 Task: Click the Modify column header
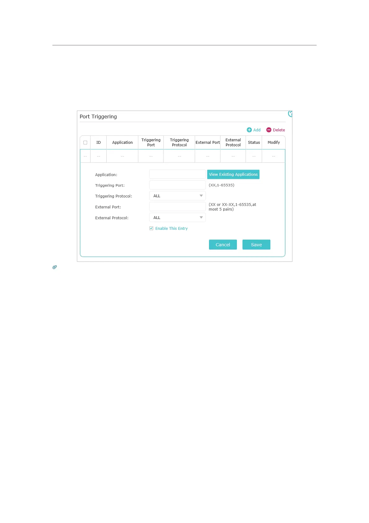point(274,143)
